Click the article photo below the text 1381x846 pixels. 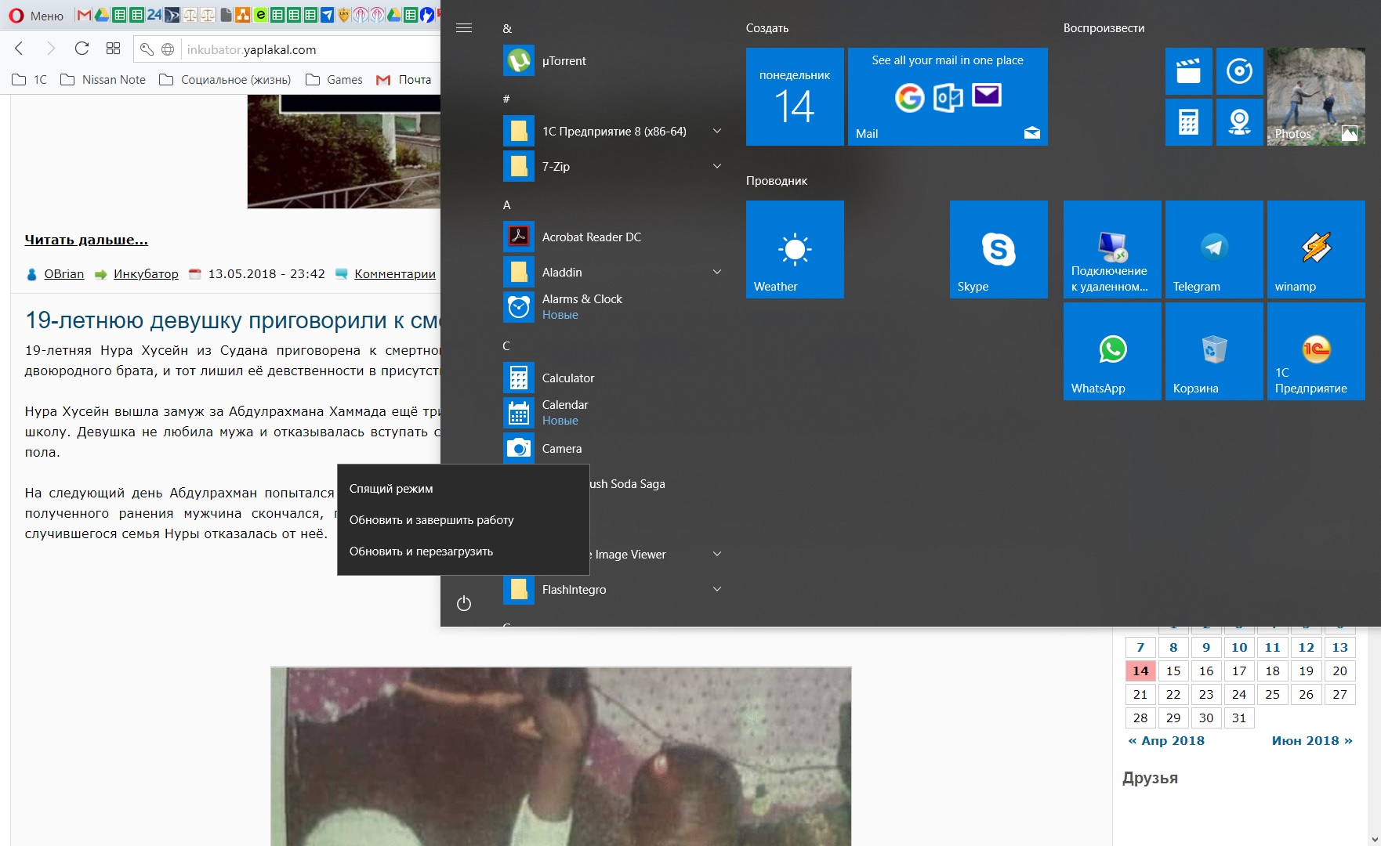[x=561, y=756]
